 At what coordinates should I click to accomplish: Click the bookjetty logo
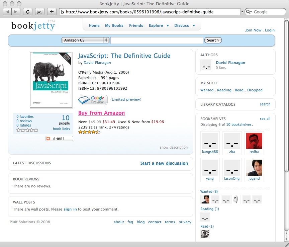(x=33, y=25)
